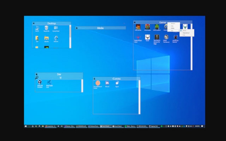Launch Oracle VM VirtualBox
226x141 pixels.
tap(40, 84)
